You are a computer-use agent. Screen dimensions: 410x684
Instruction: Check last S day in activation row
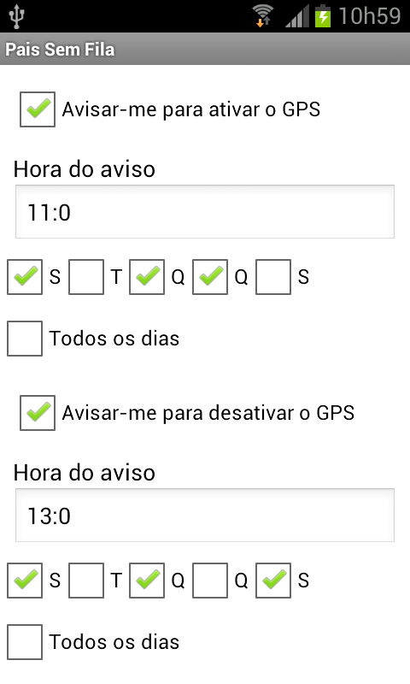tap(273, 277)
